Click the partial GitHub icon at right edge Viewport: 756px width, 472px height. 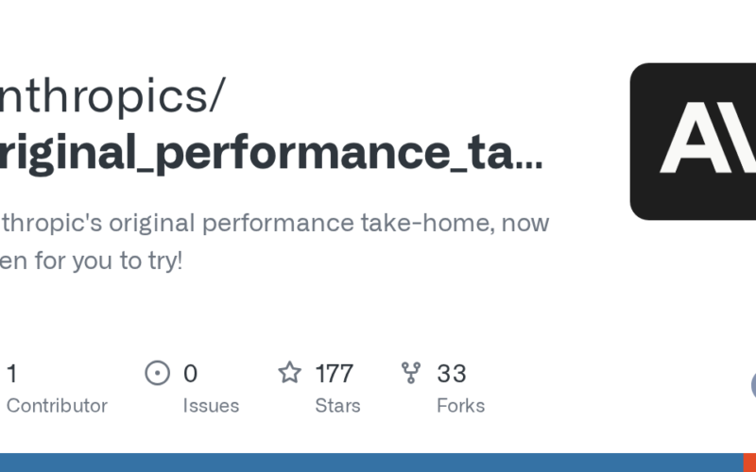tap(753, 384)
